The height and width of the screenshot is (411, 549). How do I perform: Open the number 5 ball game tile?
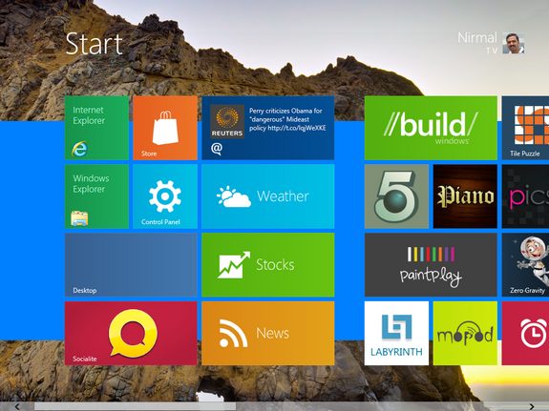point(396,196)
